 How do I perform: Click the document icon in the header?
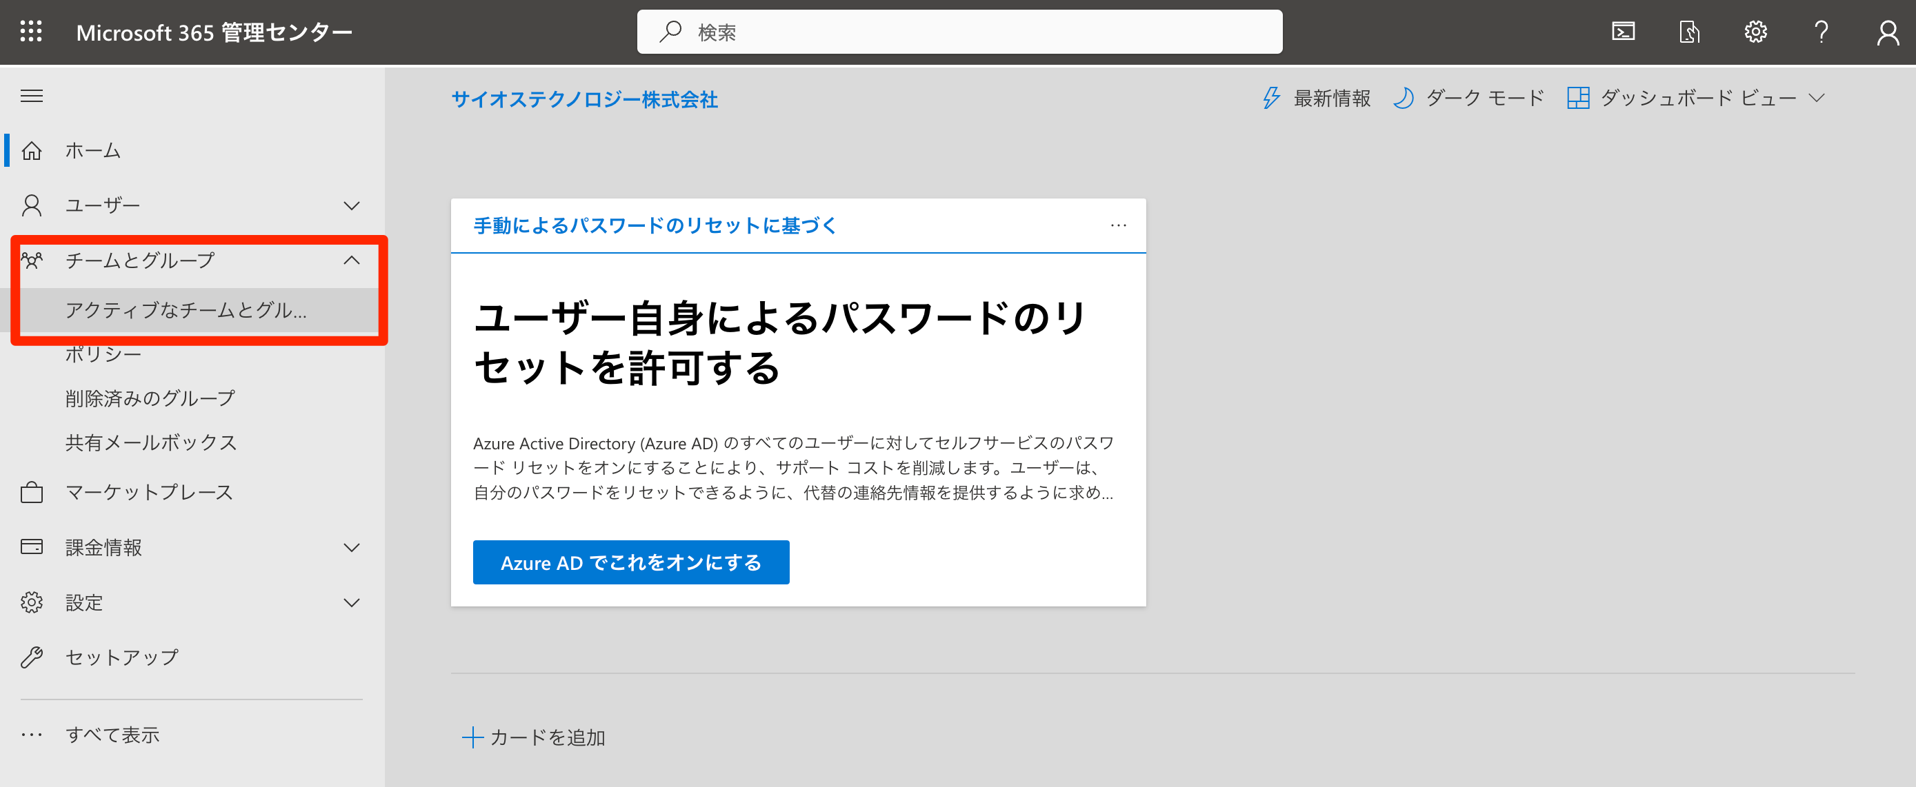[x=1689, y=31]
